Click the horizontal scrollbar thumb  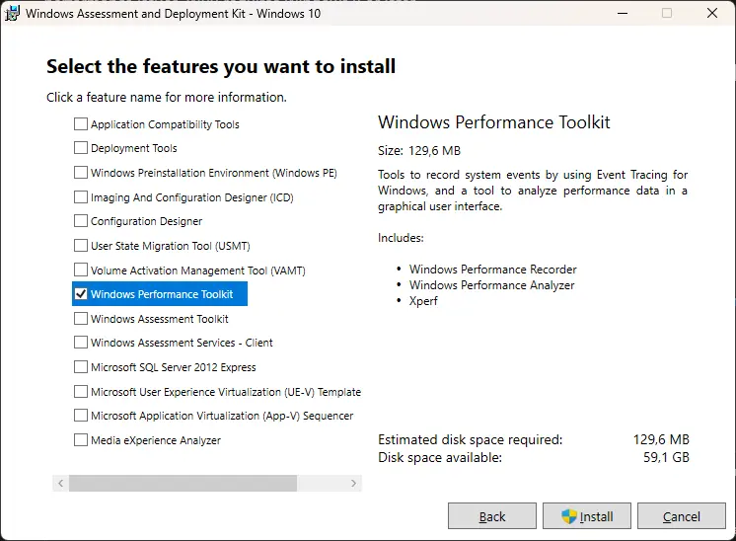184,483
